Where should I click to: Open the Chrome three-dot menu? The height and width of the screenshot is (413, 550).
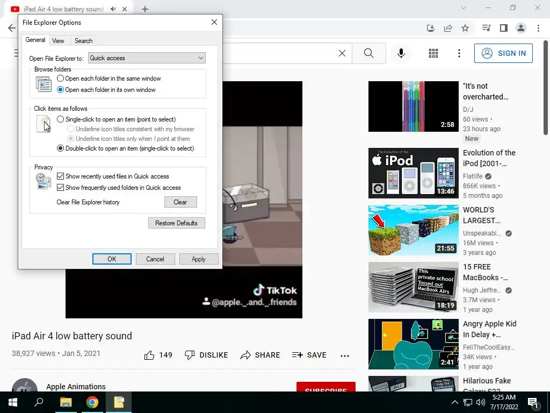coord(538,28)
